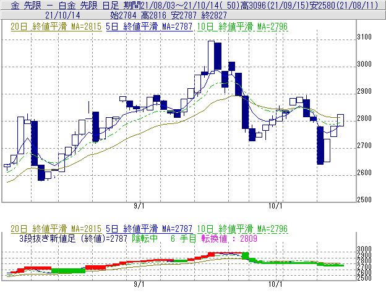This screenshot has height=293, width=386.
Task: Click the 9/1 date label under three-line break chart
Action: pyautogui.click(x=139, y=284)
